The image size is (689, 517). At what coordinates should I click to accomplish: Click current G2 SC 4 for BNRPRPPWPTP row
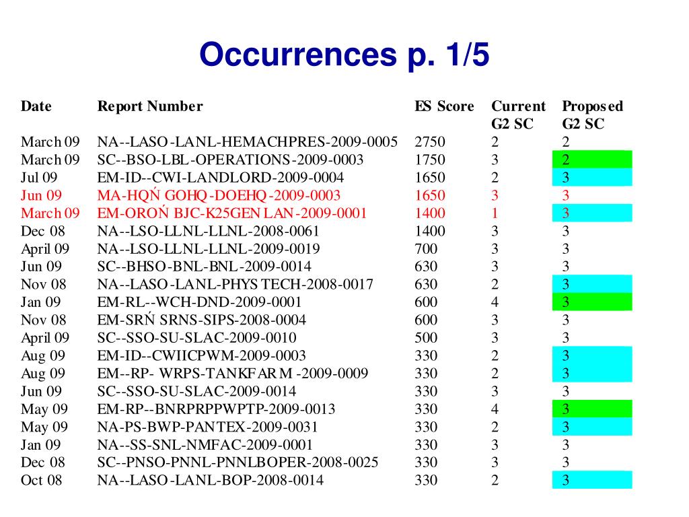[495, 409]
